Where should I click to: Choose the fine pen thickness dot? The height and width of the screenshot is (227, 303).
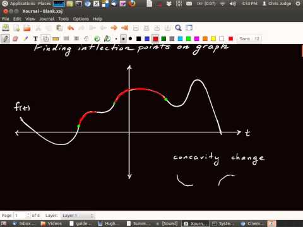116,38
